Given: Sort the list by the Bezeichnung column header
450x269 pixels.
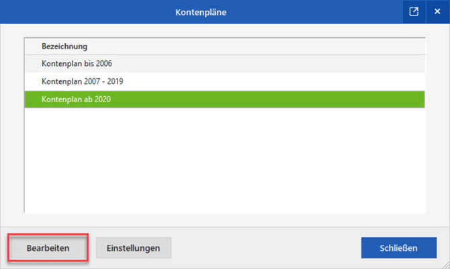Looking at the screenshot, I should (x=64, y=46).
